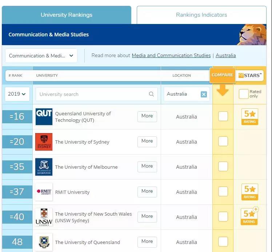Image resolution: width=272 pixels, height=252 pixels.
Task: Click More button for University of Melbourne
Action: 147,166
